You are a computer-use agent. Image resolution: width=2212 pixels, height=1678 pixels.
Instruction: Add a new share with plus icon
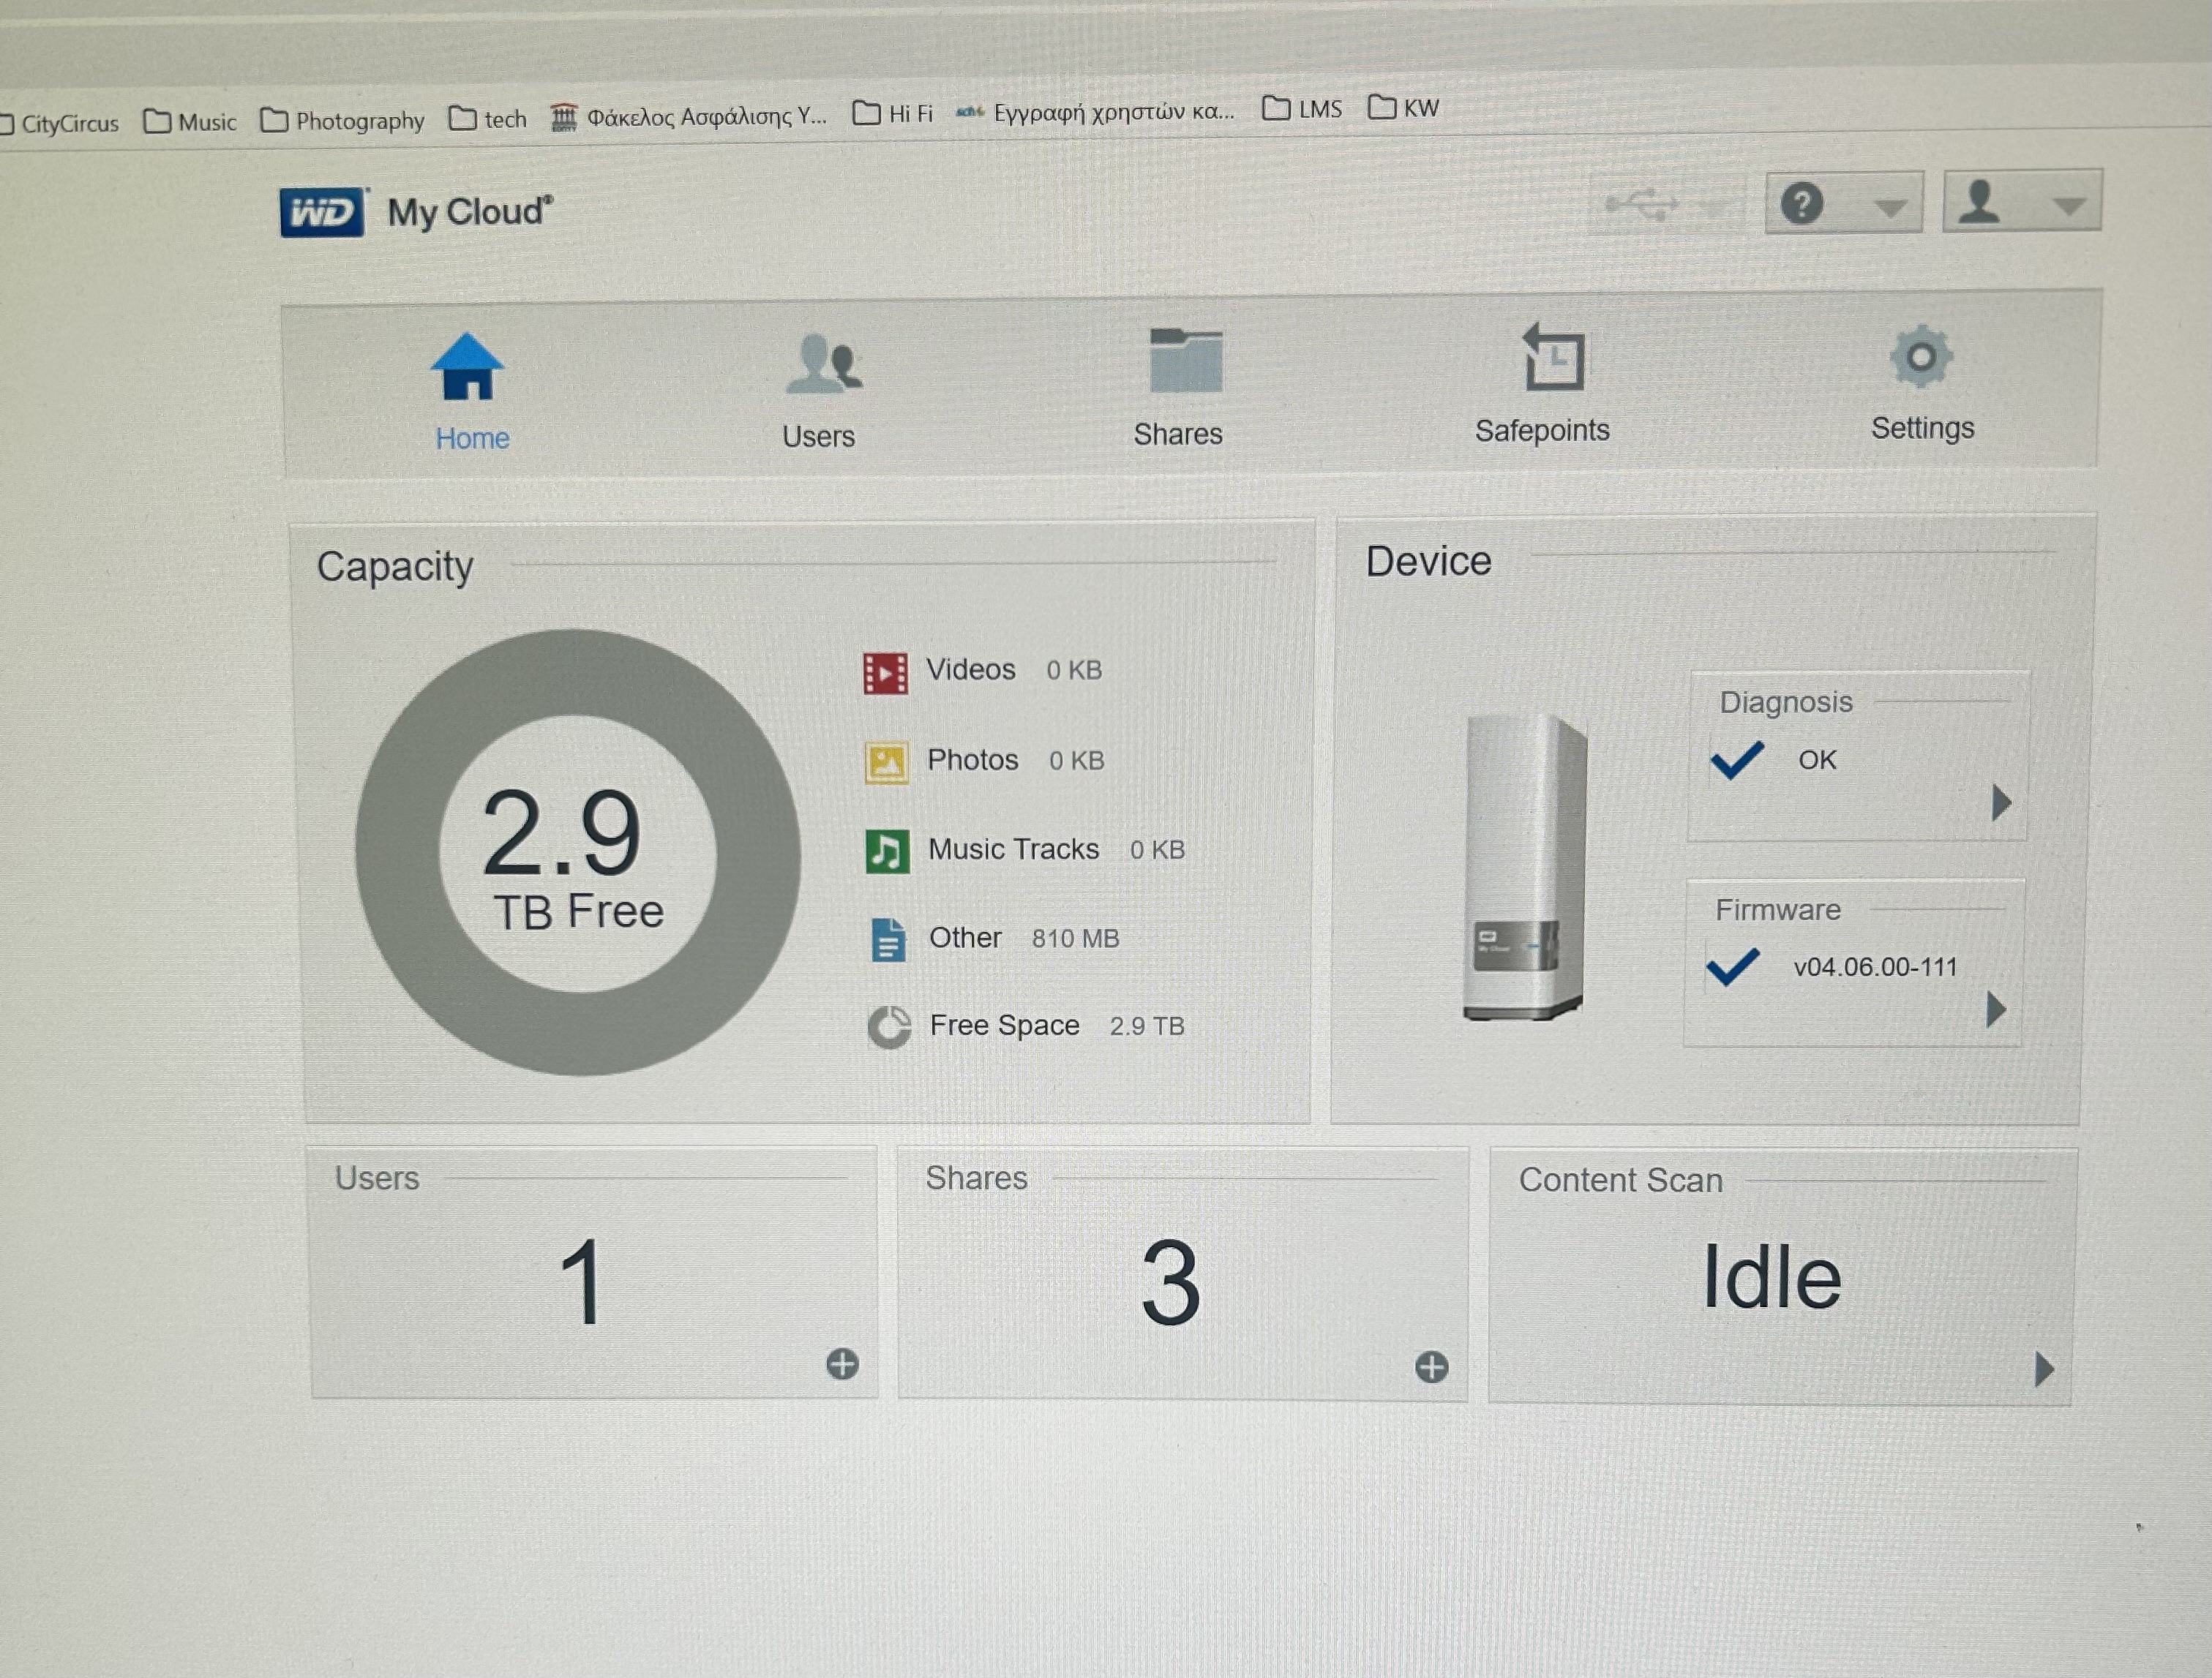click(1431, 1367)
